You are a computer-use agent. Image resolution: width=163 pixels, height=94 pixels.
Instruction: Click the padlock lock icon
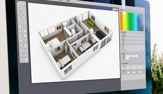coord(20,26)
